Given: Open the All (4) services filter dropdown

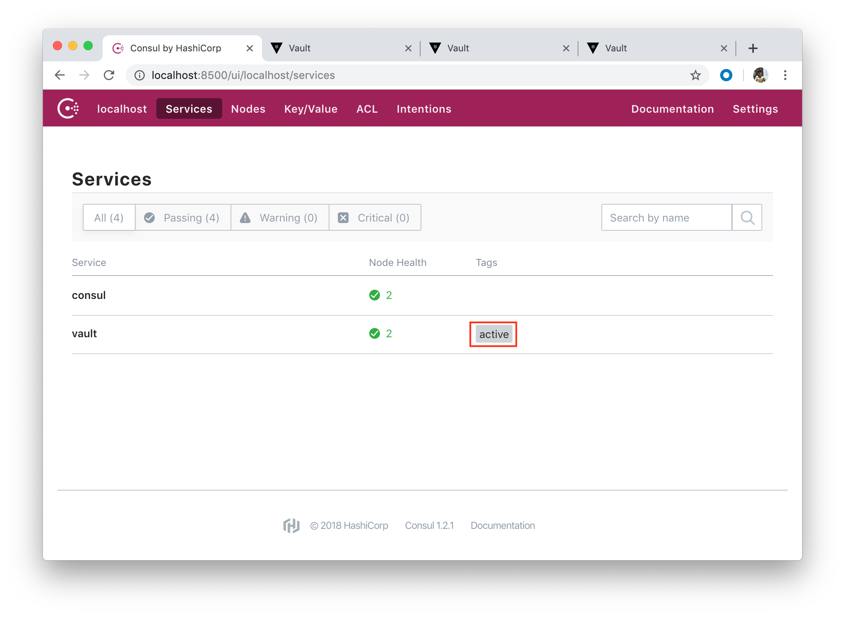Looking at the screenshot, I should [x=109, y=217].
